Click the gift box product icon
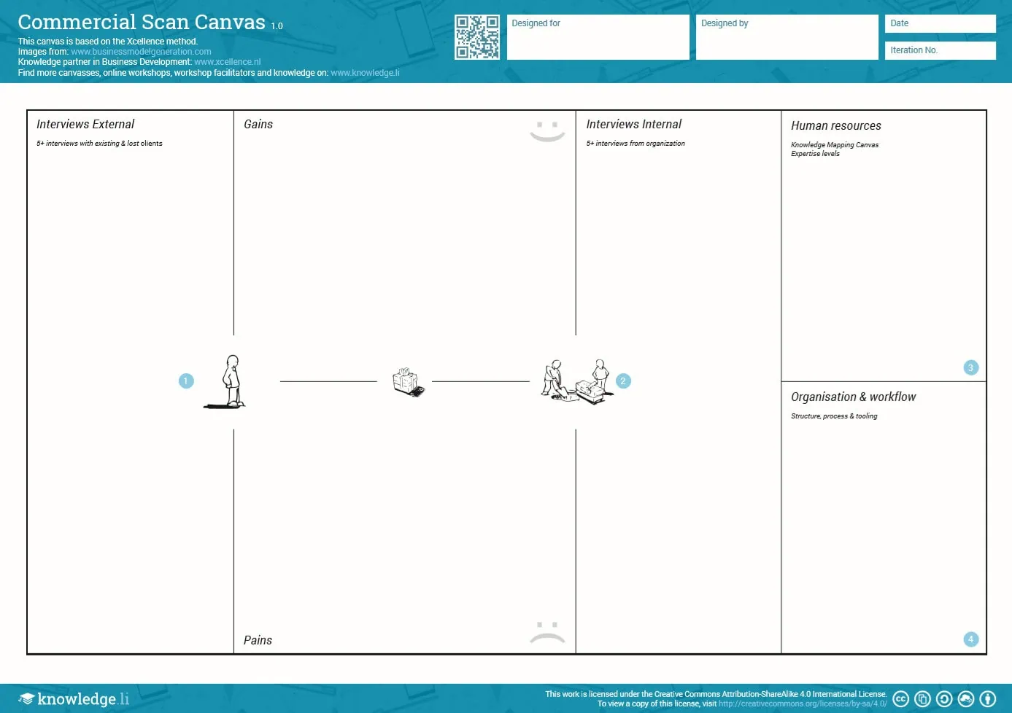The width and height of the screenshot is (1012, 713). click(x=408, y=382)
